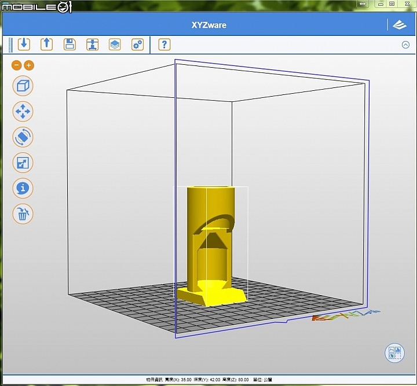This screenshot has height=386, width=417.
Task: Open the layers slice preview icon
Action: [115, 45]
